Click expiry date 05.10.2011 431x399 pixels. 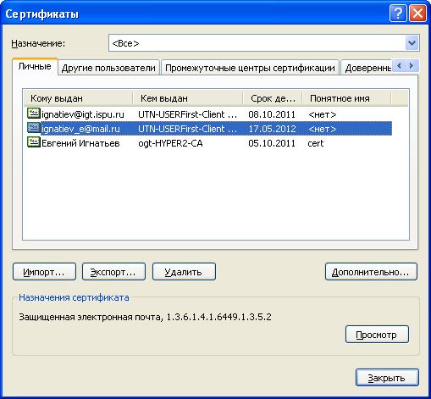point(272,143)
